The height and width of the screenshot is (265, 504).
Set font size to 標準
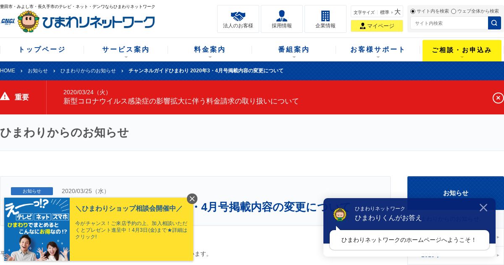[385, 12]
